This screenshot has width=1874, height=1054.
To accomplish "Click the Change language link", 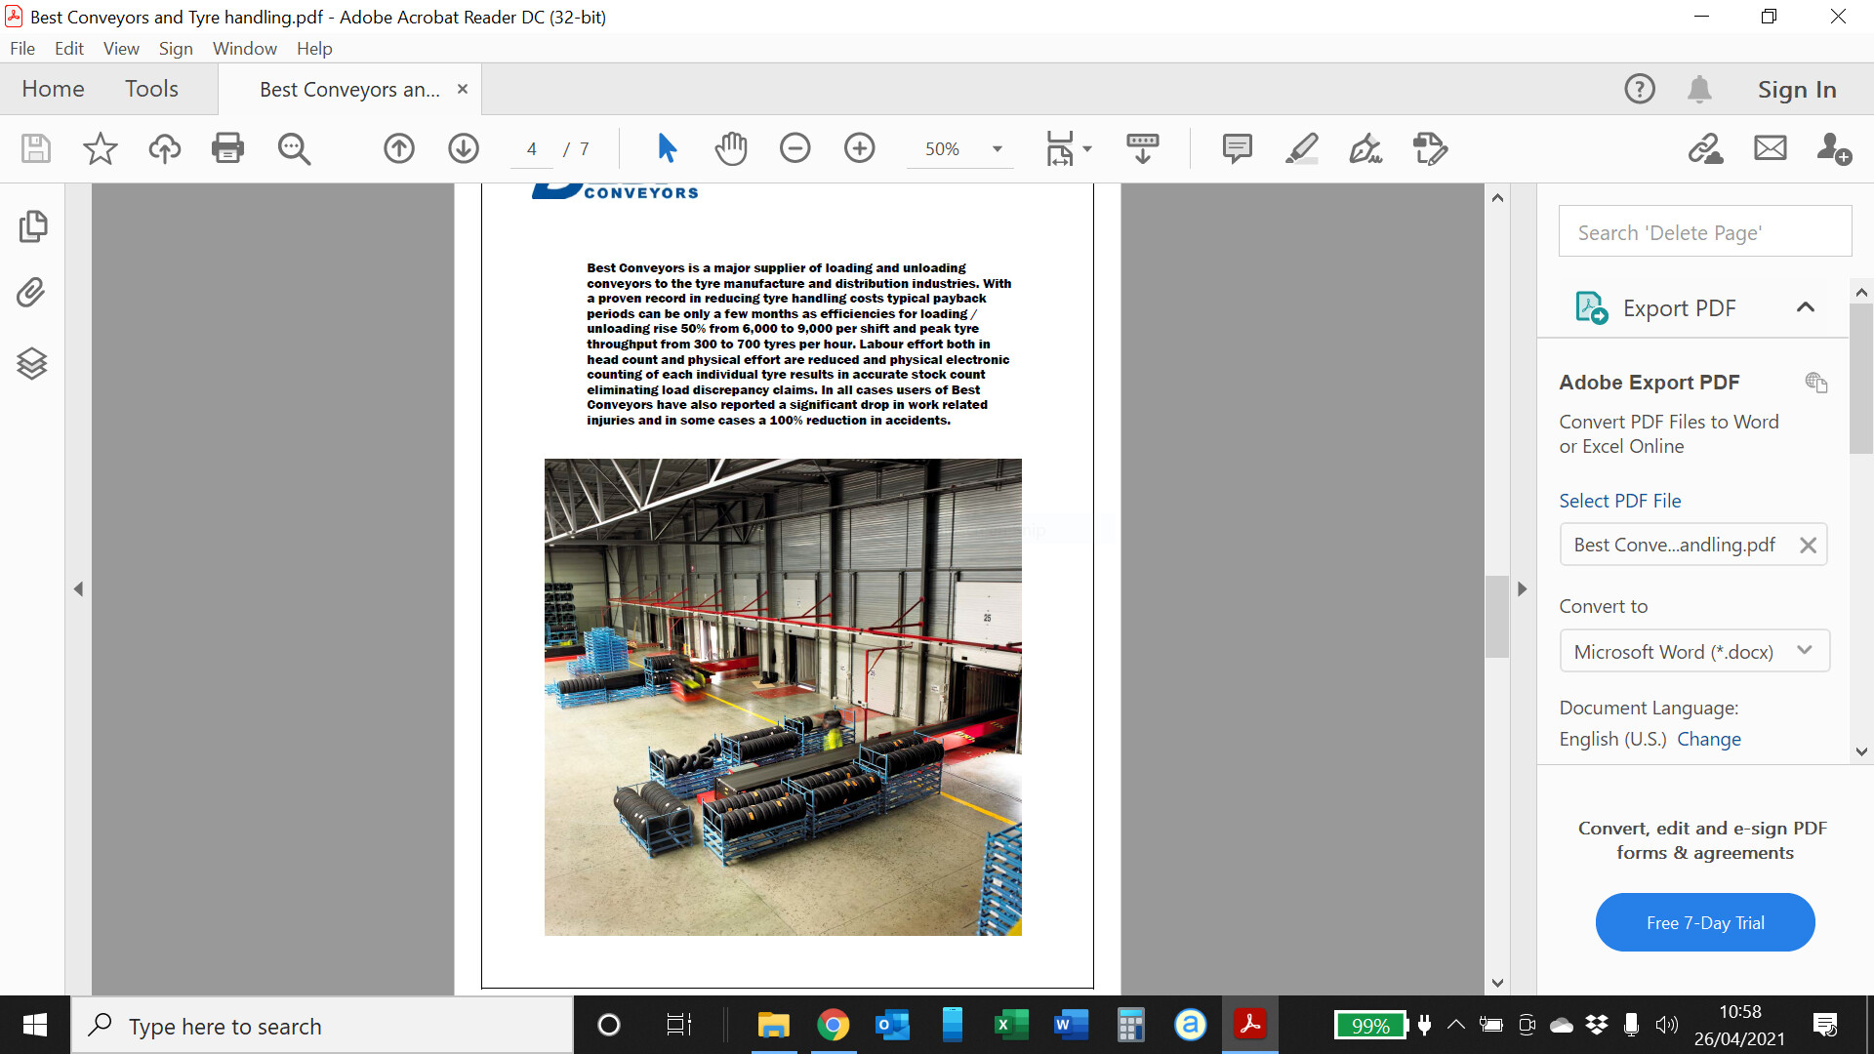I will [x=1708, y=739].
